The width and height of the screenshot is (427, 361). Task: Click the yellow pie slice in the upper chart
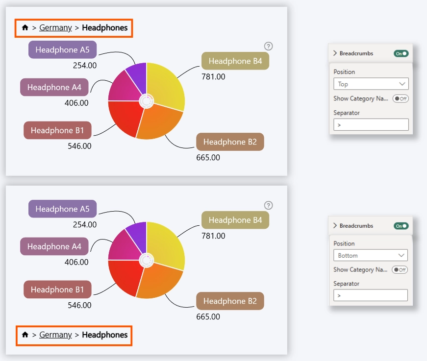165,86
